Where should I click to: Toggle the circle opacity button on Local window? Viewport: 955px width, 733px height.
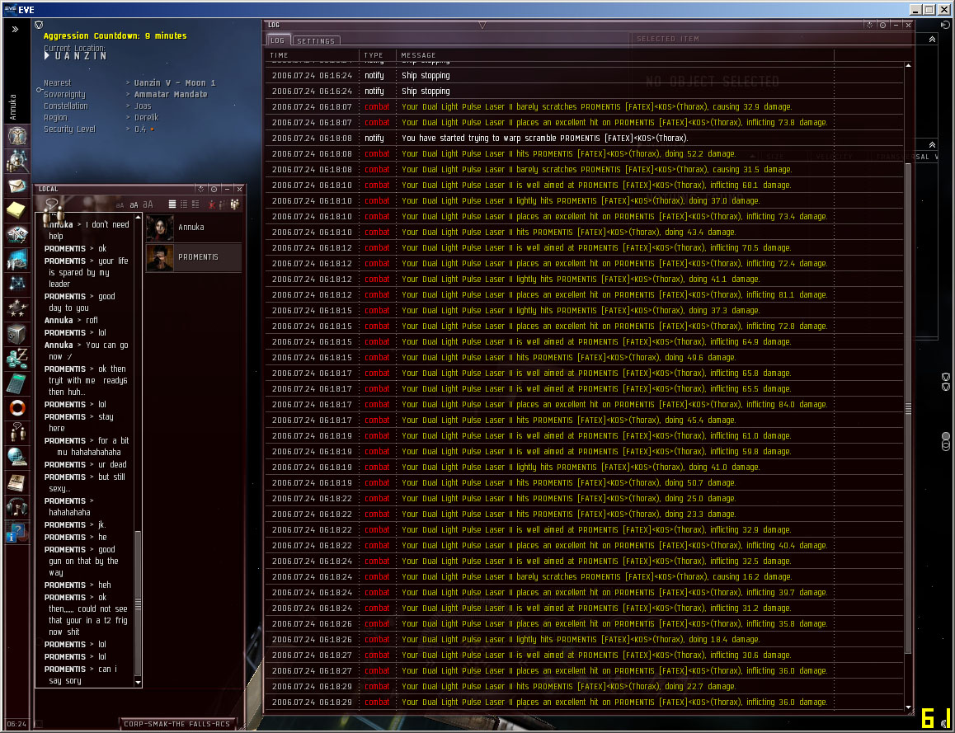(214, 190)
